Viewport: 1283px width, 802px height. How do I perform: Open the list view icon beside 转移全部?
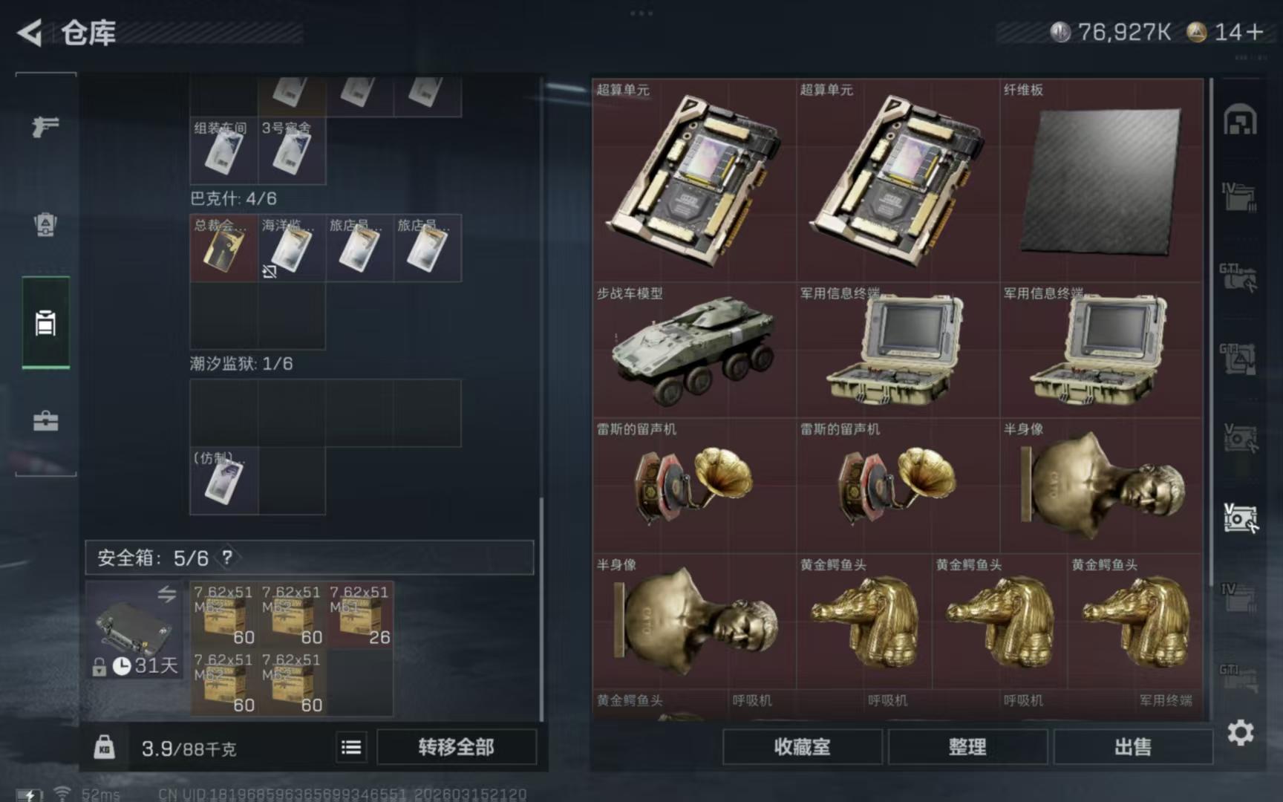click(351, 747)
